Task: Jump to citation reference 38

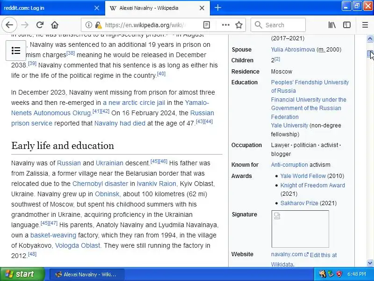Action: (71, 53)
